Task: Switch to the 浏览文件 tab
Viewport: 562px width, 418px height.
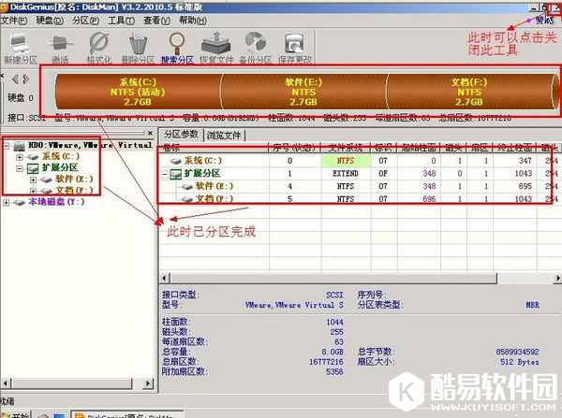Action: click(x=225, y=135)
